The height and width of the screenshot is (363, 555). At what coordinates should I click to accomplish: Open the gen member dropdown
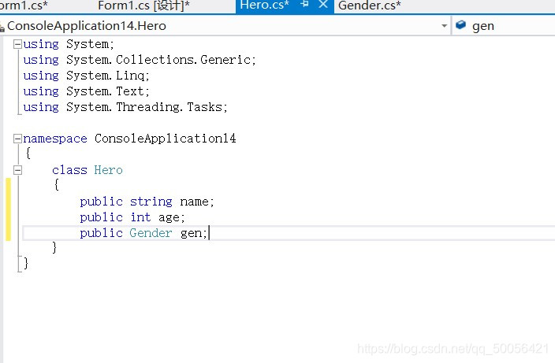[x=505, y=26]
